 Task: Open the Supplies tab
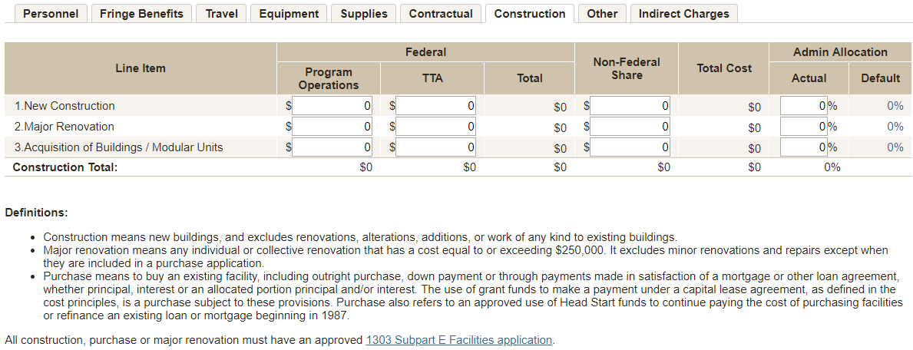[x=364, y=14]
